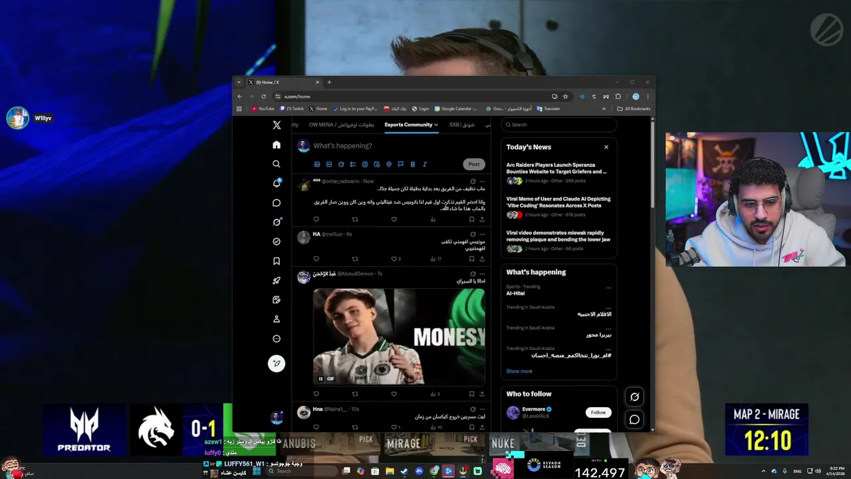
Task: Open more menu on AboudDemon post
Action: [x=482, y=273]
